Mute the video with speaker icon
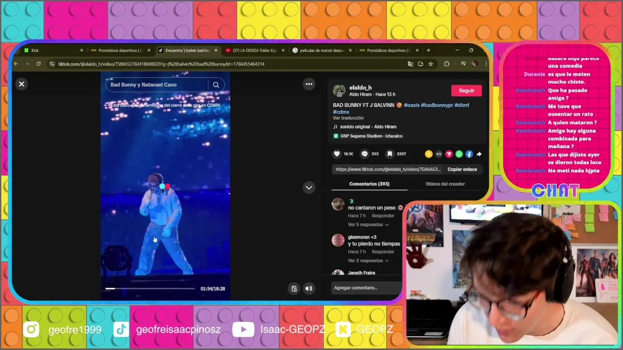The width and height of the screenshot is (623, 350). (309, 288)
